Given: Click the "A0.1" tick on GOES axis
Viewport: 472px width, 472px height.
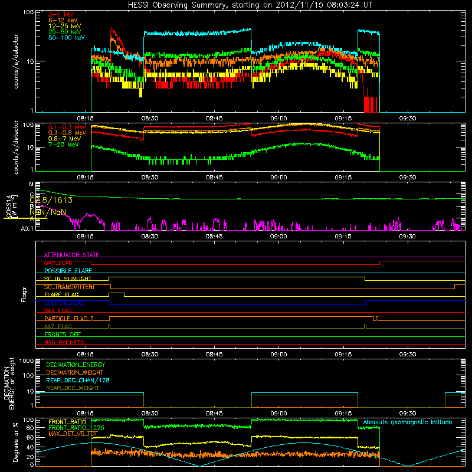Looking at the screenshot, I should point(27,228).
